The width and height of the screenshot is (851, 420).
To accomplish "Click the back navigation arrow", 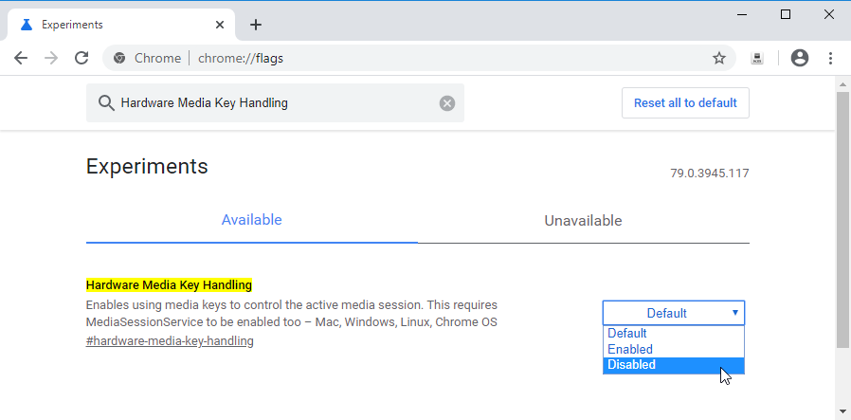I will [x=21, y=58].
